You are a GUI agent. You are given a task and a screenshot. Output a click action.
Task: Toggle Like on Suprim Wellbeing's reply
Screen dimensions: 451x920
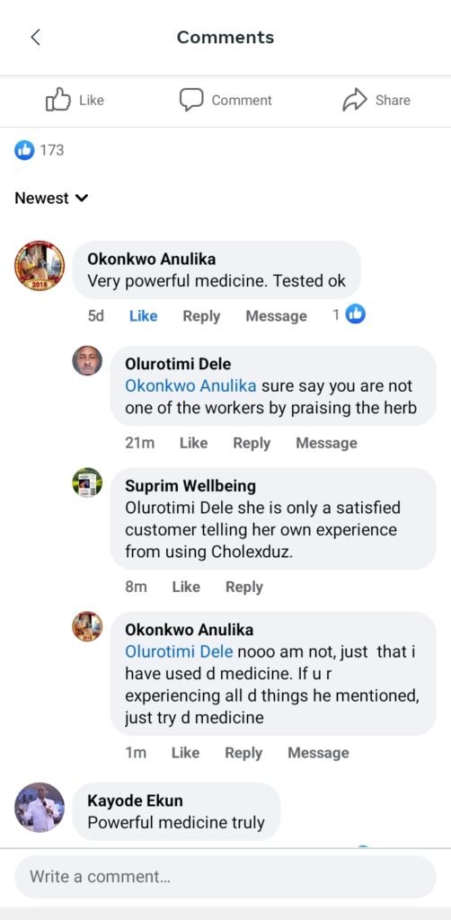[x=186, y=587]
